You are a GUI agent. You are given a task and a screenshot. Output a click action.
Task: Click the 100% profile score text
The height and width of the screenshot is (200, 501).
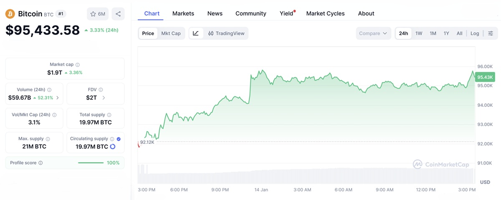tap(113, 163)
